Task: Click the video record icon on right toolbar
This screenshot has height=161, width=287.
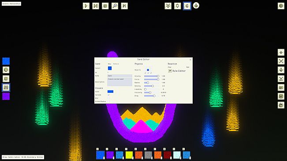Action: (x=281, y=88)
